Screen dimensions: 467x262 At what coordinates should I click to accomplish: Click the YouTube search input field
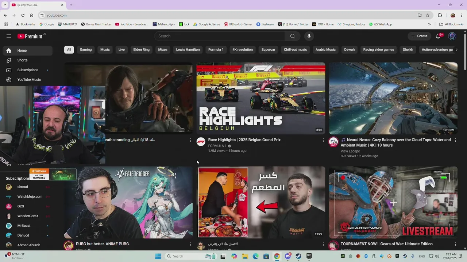coord(220,36)
